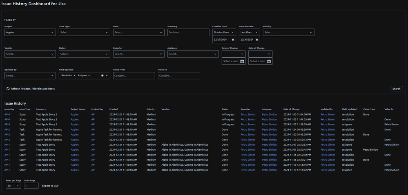Focus the Value From field
Screen dimensions: 408x195
[134, 76]
